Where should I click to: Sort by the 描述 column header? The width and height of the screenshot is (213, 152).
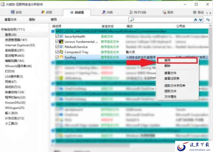point(130,26)
